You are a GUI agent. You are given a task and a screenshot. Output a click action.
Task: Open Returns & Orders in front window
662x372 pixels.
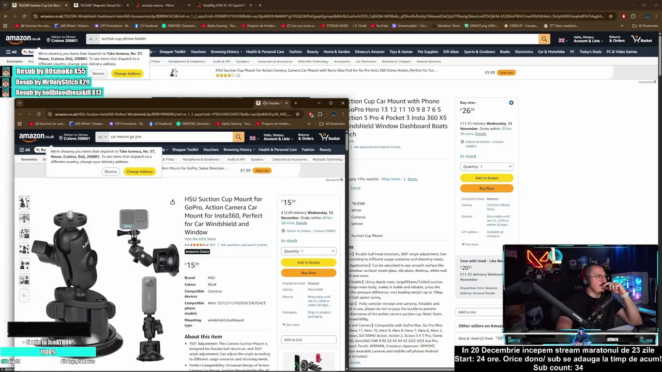click(x=306, y=137)
